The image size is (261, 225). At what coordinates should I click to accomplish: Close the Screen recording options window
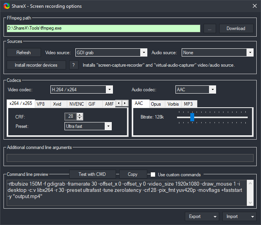click(x=252, y=6)
